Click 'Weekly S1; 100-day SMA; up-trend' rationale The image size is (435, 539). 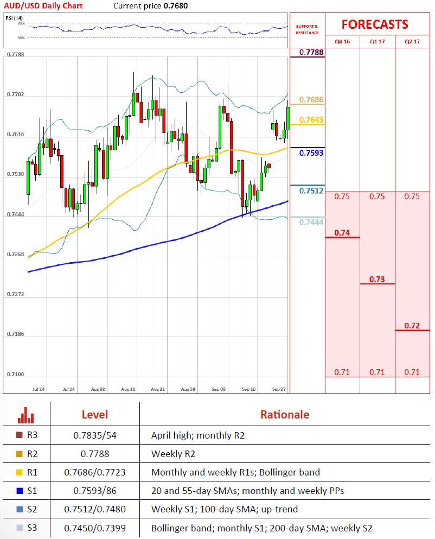(x=225, y=509)
